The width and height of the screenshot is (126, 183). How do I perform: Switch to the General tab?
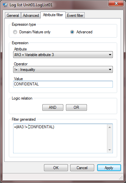[13, 15]
